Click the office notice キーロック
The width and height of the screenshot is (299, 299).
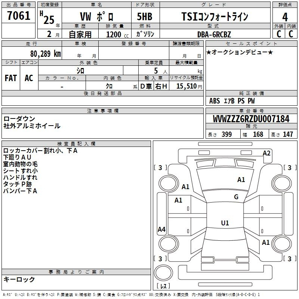pyautogui.click(x=19, y=280)
